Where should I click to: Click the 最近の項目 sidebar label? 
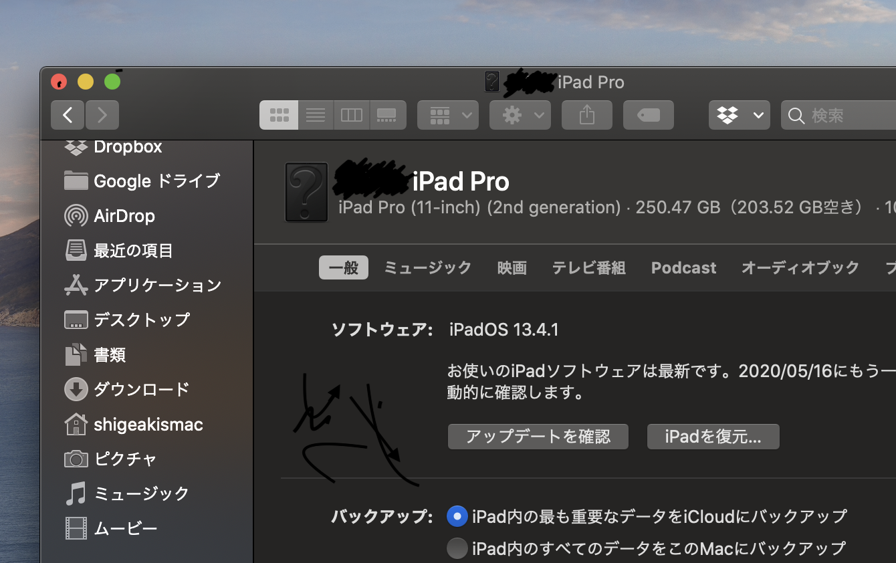coord(134,251)
